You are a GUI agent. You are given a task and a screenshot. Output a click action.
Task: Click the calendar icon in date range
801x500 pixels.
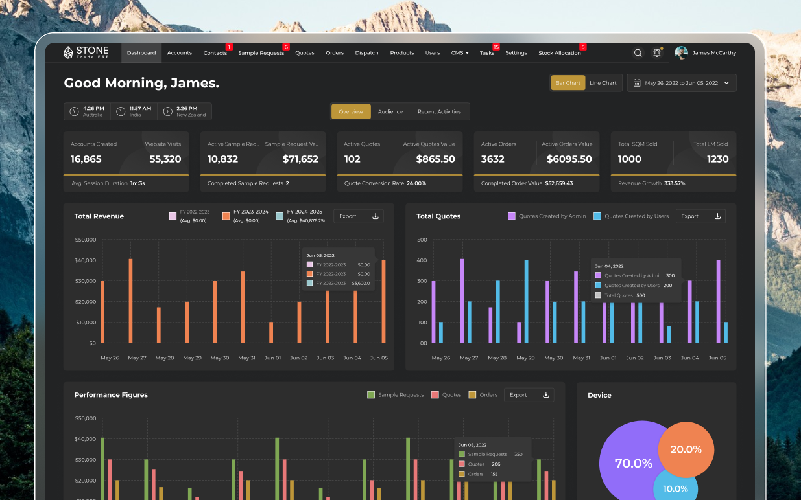pyautogui.click(x=637, y=83)
